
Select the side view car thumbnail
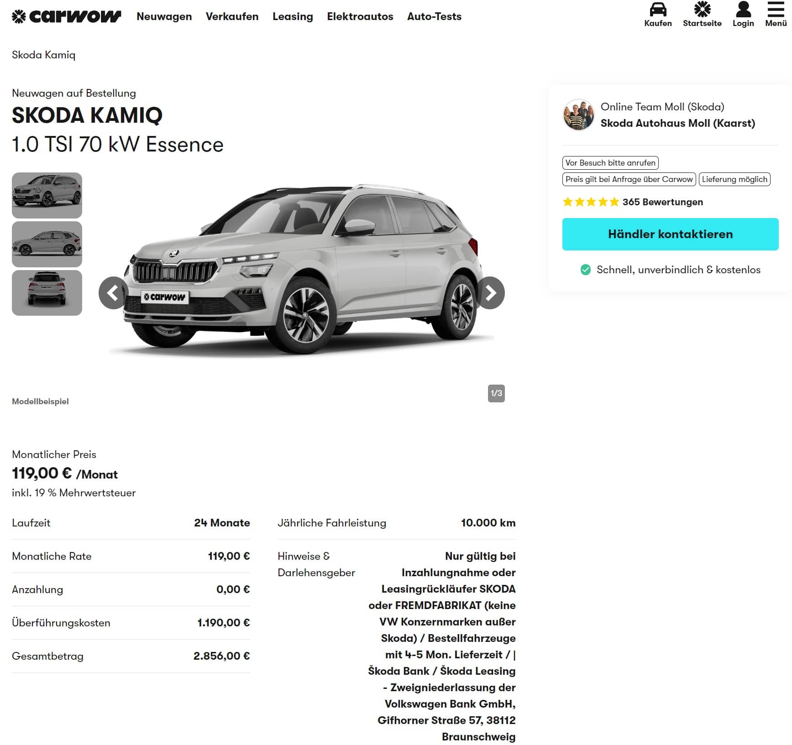[47, 244]
